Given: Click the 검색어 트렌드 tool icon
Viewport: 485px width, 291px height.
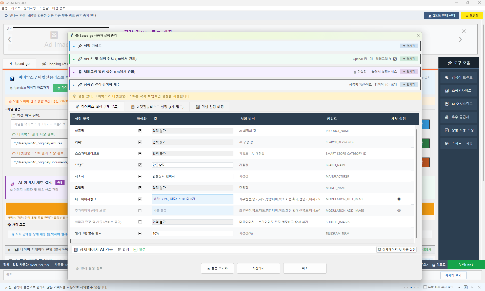Looking at the screenshot, I should (x=447, y=77).
